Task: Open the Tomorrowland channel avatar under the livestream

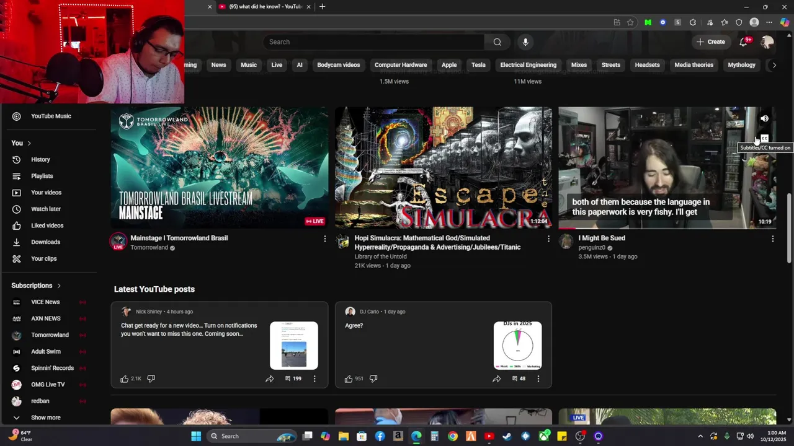Action: coord(118,242)
